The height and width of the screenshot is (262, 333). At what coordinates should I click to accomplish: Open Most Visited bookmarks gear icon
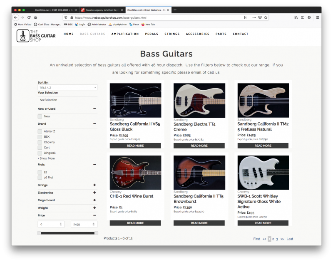pos(15,25)
